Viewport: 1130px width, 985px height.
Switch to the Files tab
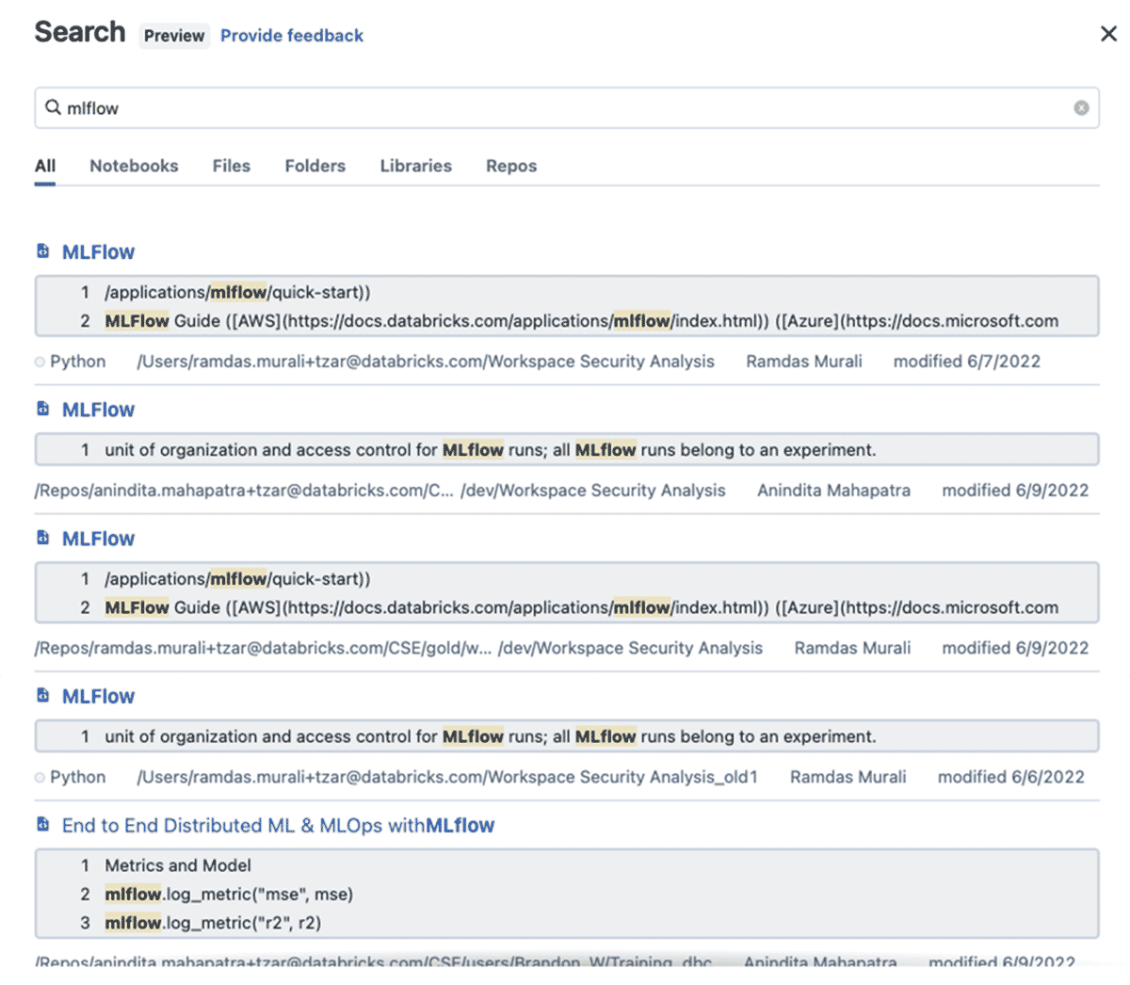pyautogui.click(x=231, y=166)
